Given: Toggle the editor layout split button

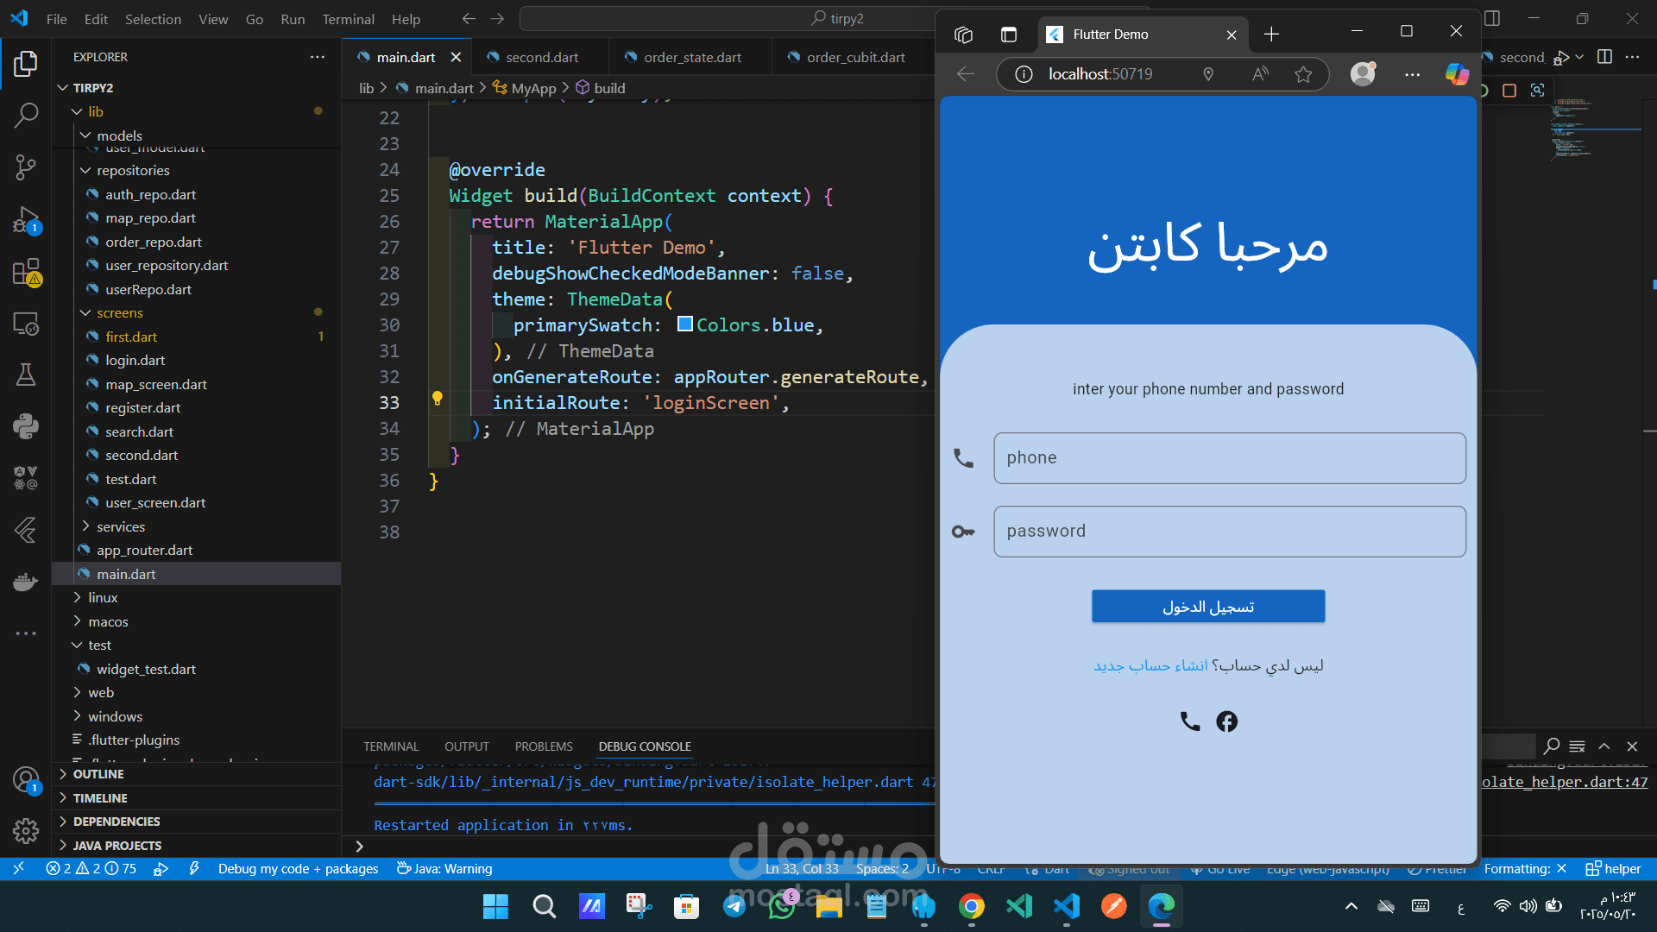Looking at the screenshot, I should coord(1604,57).
